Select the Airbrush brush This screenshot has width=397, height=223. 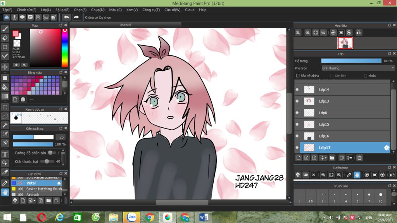point(37,194)
